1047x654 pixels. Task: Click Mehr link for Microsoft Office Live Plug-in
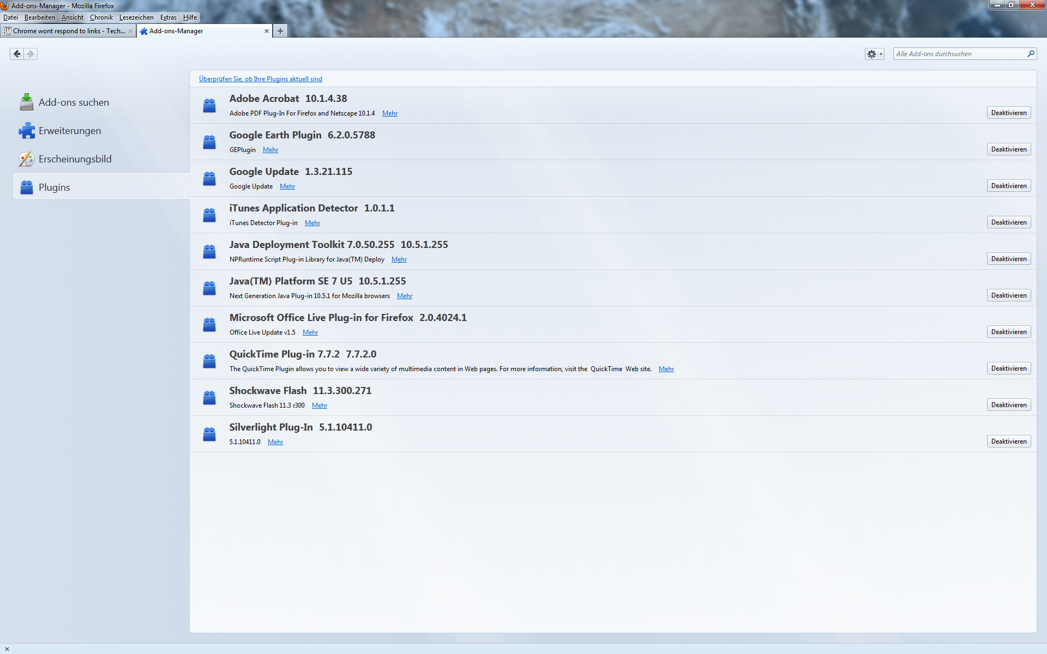pos(310,332)
